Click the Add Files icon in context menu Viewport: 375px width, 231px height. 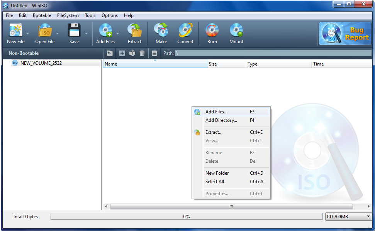(x=197, y=112)
